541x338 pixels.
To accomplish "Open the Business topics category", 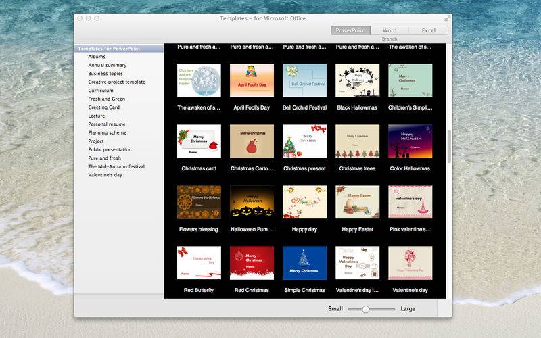I will (105, 74).
